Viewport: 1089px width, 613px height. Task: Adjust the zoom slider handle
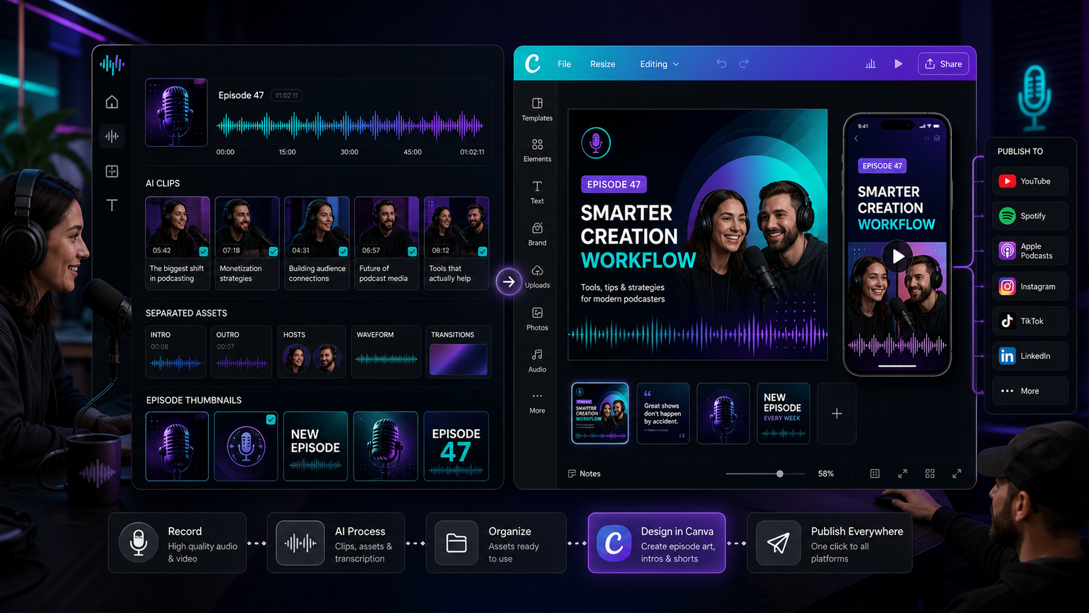point(780,474)
